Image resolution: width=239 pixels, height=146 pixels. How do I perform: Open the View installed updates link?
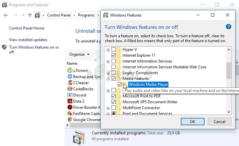point(28,40)
